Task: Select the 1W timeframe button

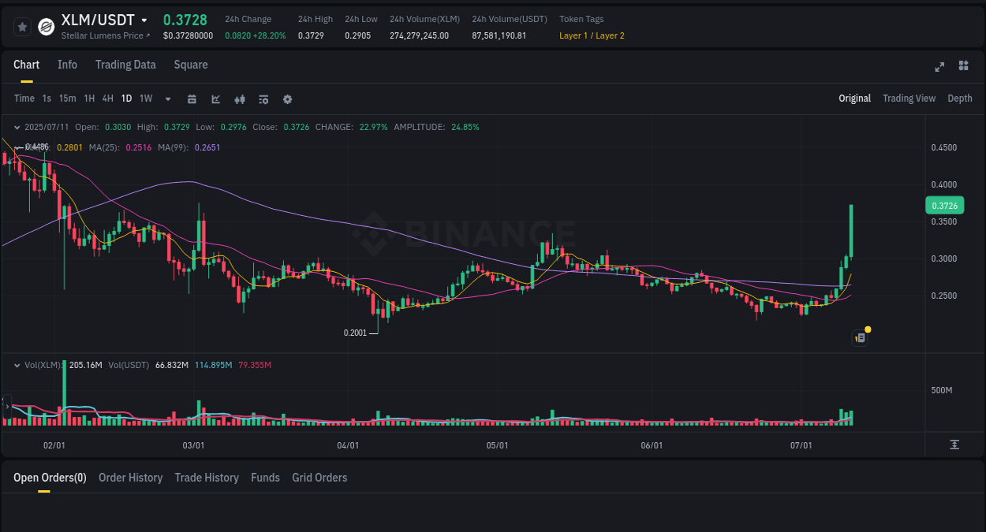Action: point(145,99)
